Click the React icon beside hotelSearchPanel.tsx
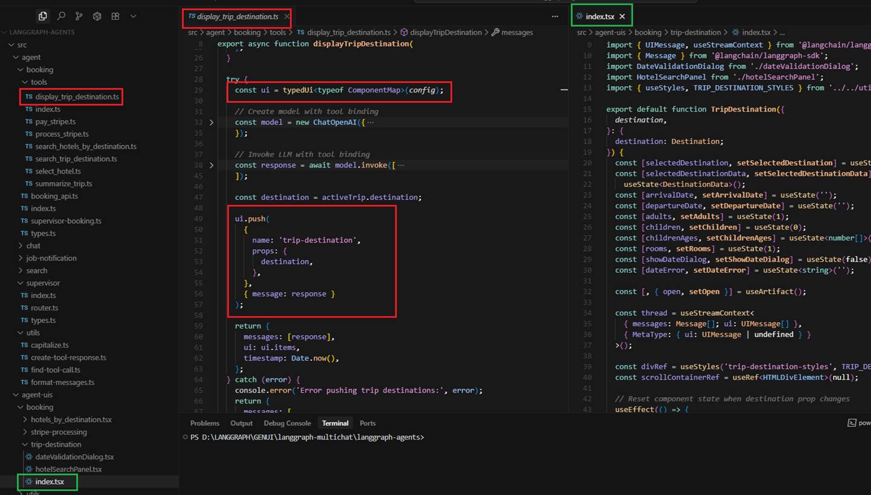871x495 pixels. tap(29, 469)
